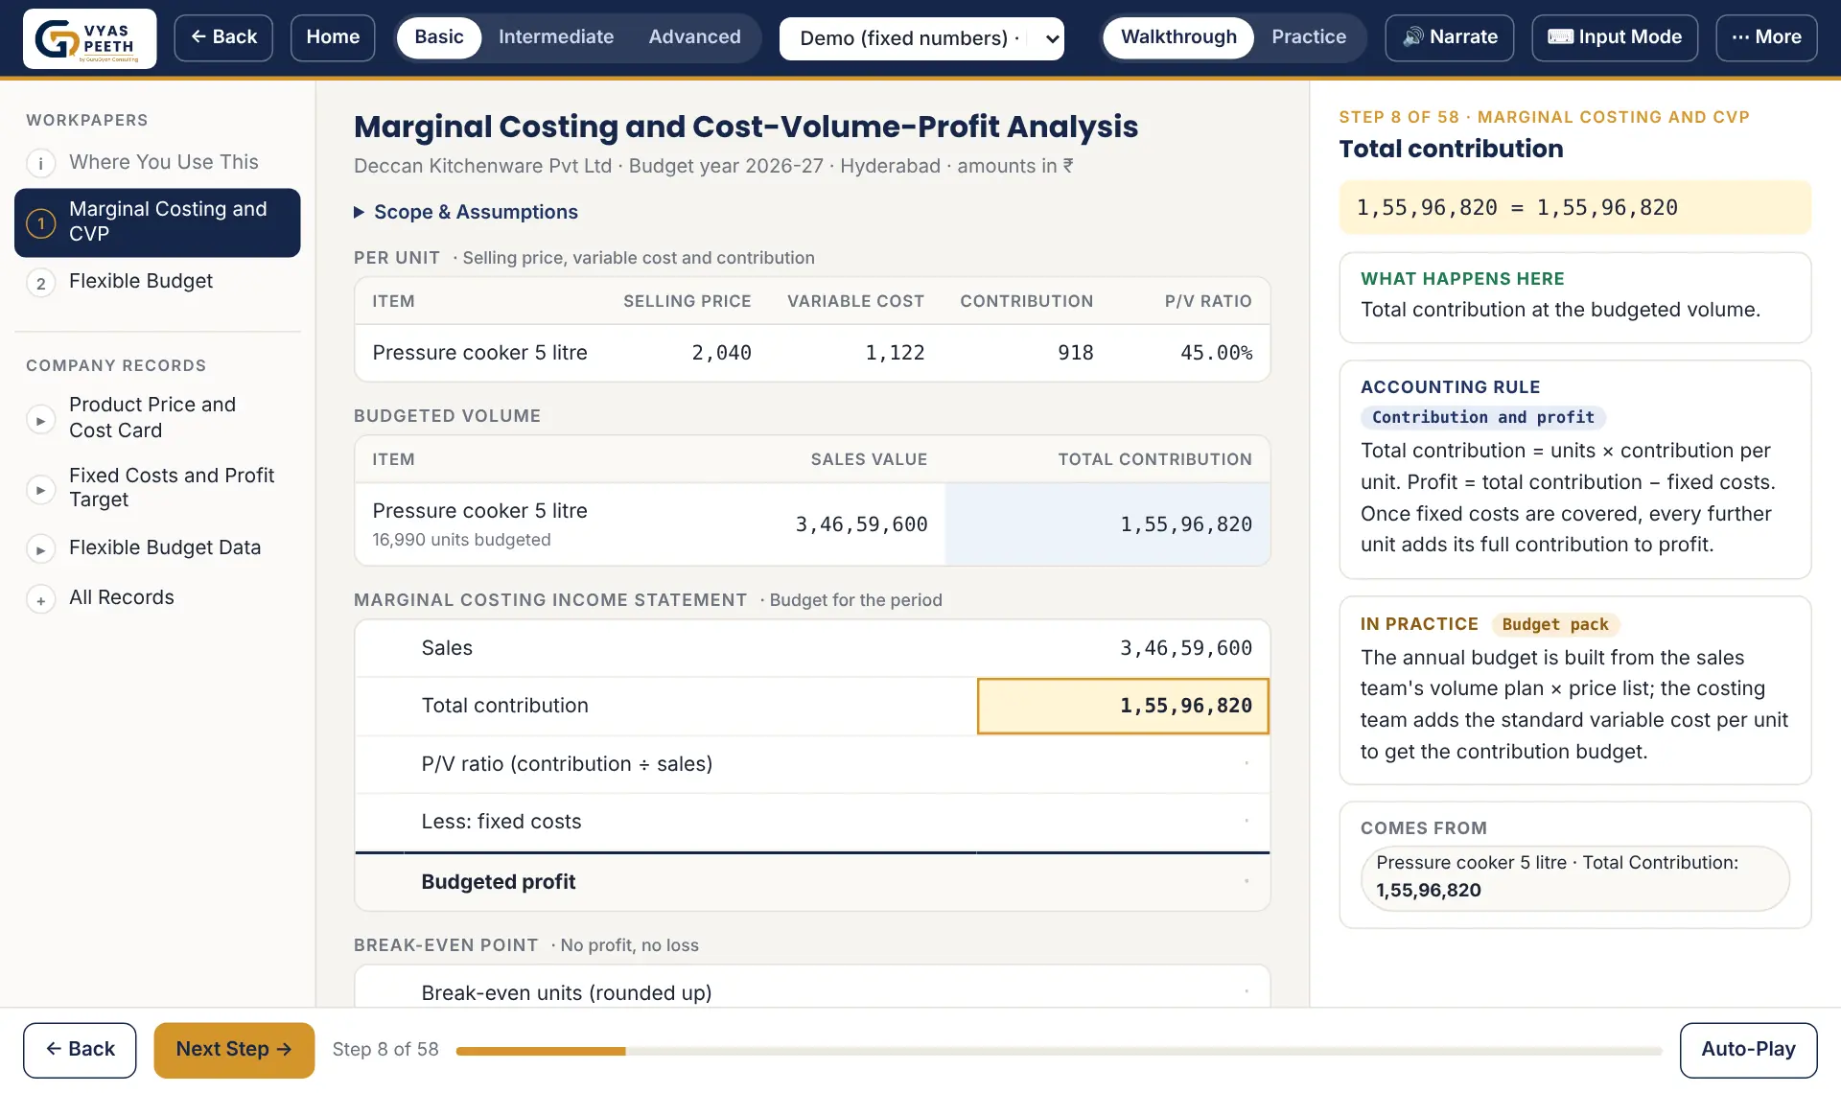1841x1093 pixels.
Task: Click the number 1 circle beside Marginal Costing and CVP
Action: tap(40, 223)
